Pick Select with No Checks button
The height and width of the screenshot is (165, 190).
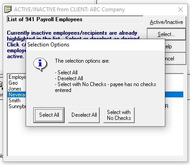119,115
